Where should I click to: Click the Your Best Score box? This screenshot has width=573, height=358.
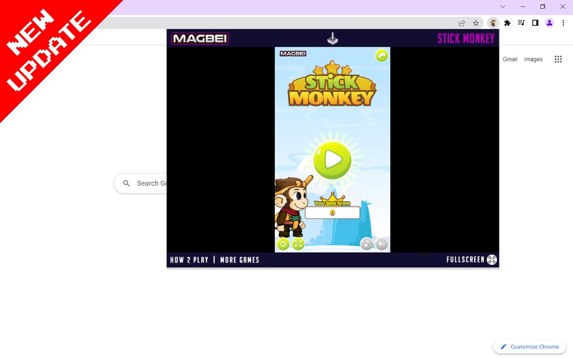coord(332,213)
